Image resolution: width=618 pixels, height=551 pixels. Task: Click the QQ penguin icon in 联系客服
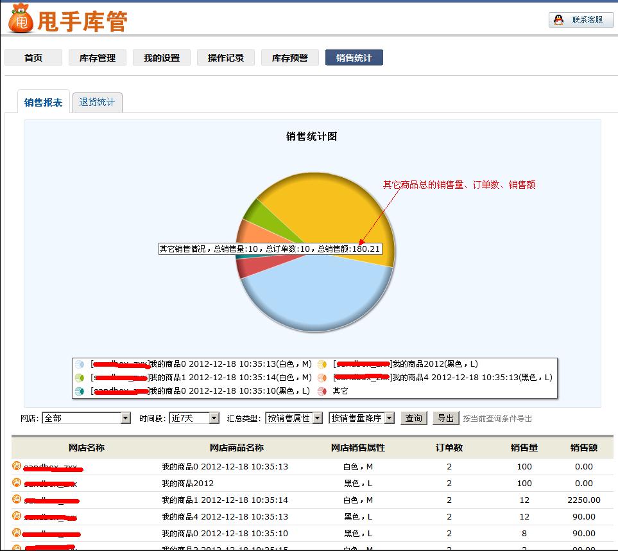pyautogui.click(x=558, y=20)
